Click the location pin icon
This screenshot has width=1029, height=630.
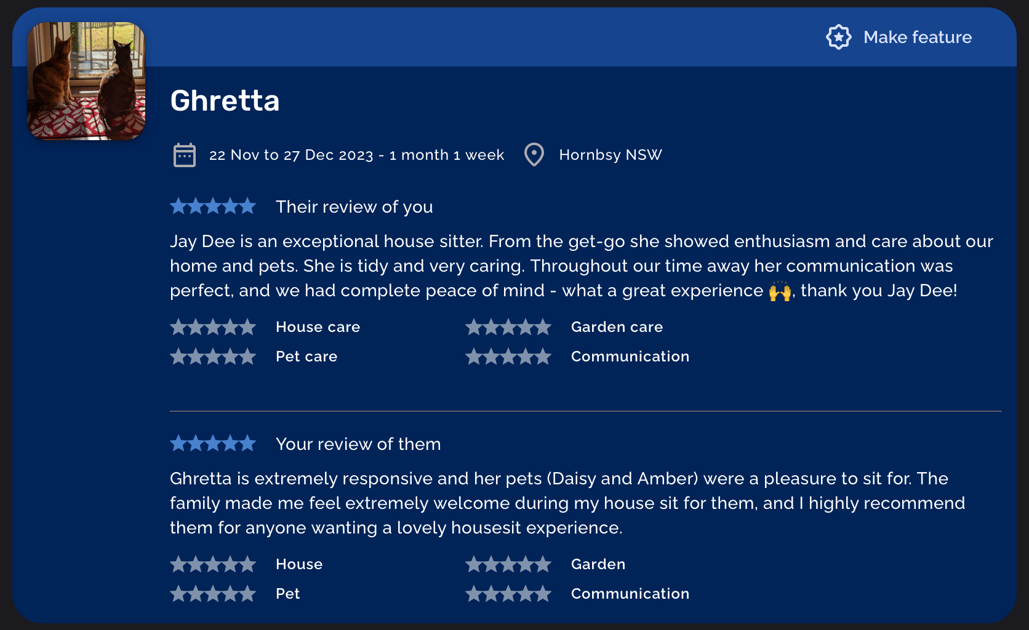[x=534, y=155]
